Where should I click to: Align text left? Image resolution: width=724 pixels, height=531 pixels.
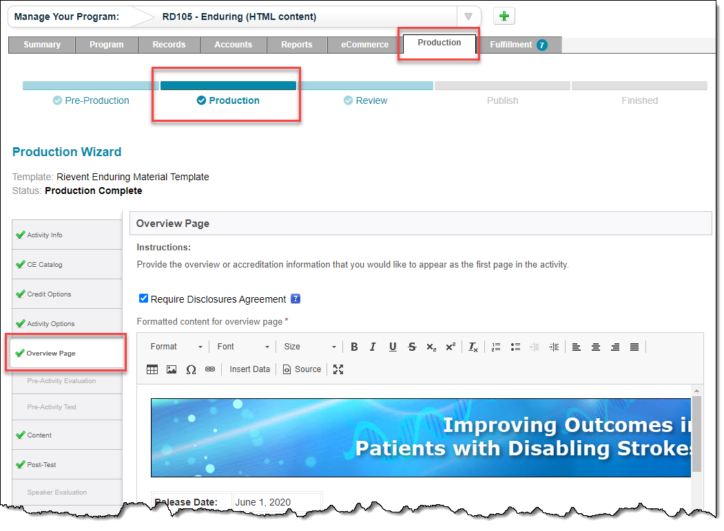[x=577, y=347]
